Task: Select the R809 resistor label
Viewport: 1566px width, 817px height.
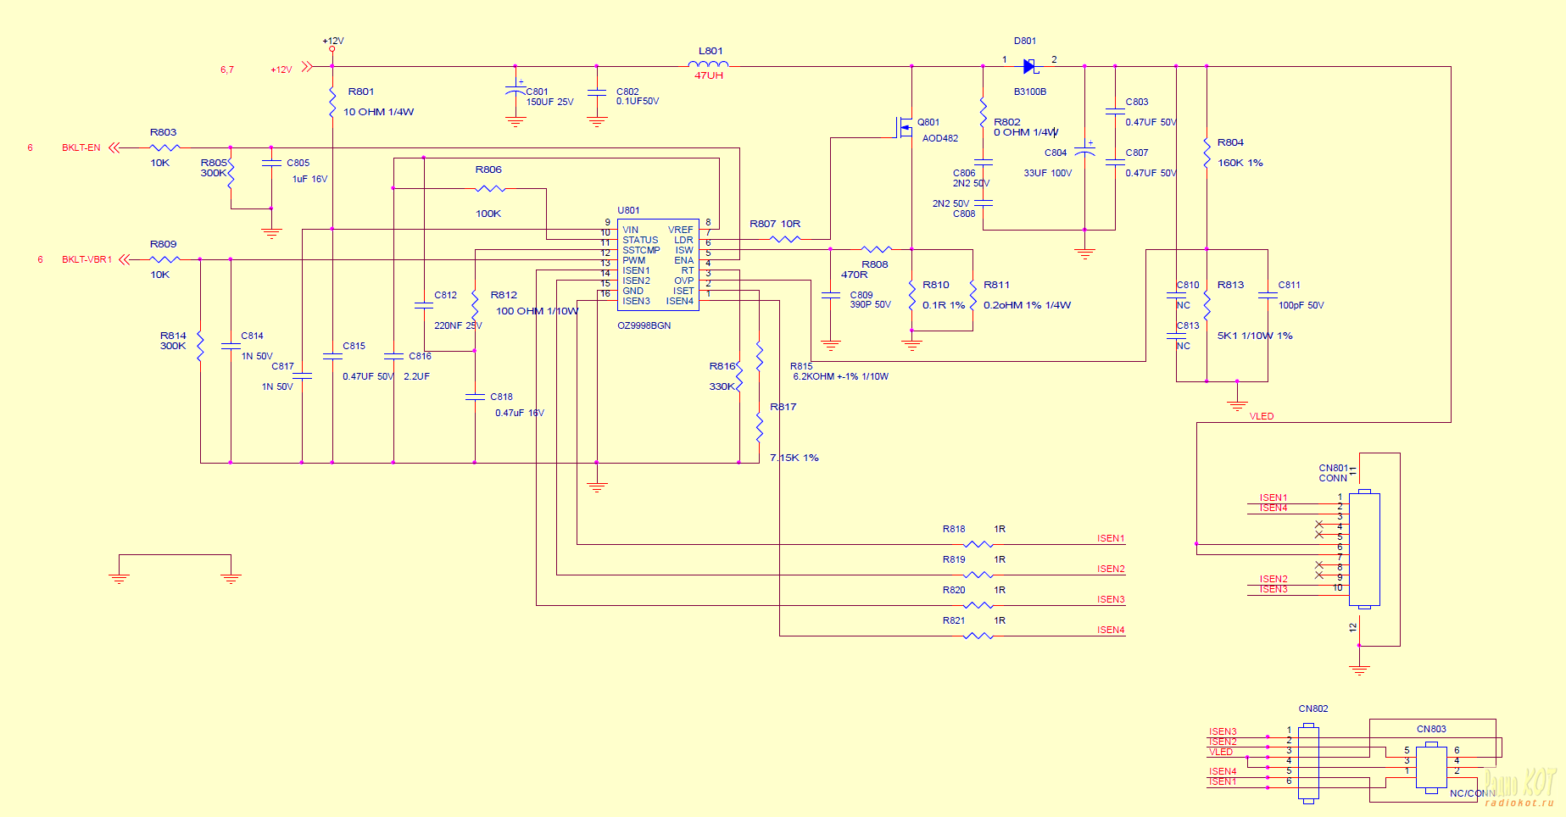Action: [x=164, y=244]
